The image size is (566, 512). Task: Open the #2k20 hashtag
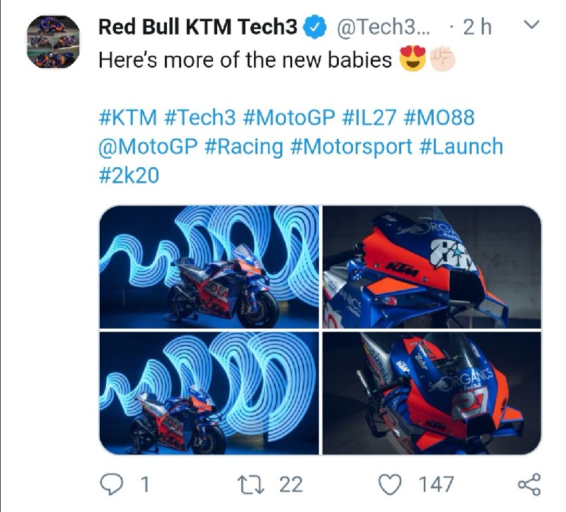129,176
